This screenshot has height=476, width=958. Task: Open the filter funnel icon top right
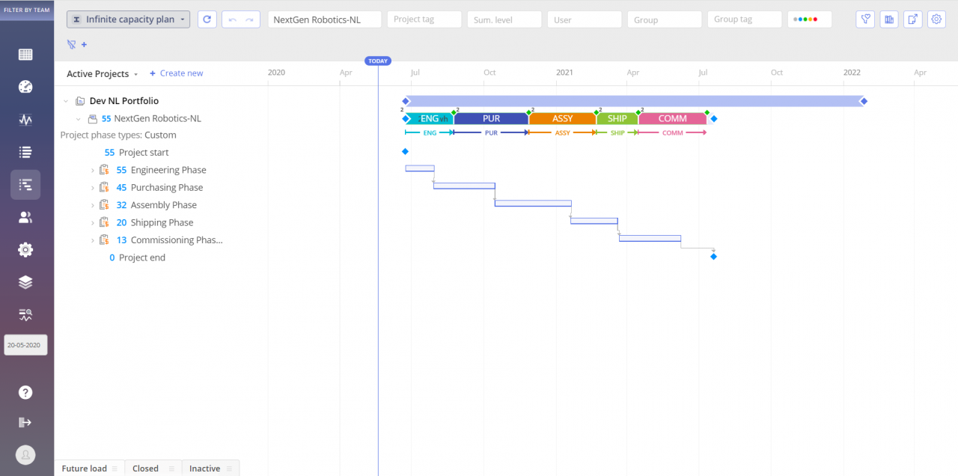point(864,19)
